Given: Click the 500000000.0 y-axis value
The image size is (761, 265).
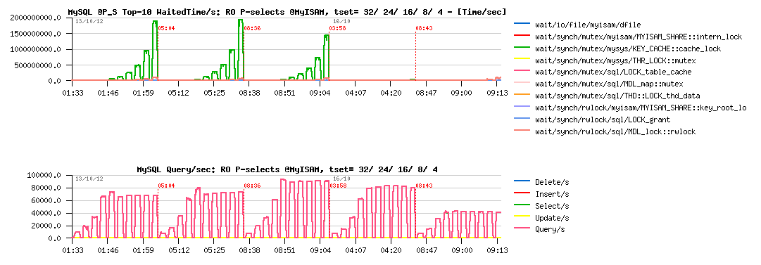Looking at the screenshot, I should tap(37, 65).
